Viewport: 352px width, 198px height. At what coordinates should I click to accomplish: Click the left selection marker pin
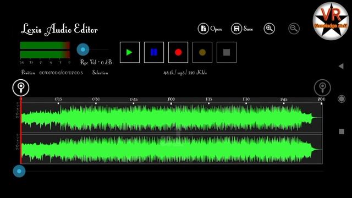tap(21, 87)
